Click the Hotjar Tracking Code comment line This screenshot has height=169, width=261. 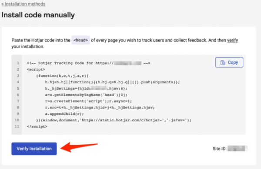pos(88,63)
